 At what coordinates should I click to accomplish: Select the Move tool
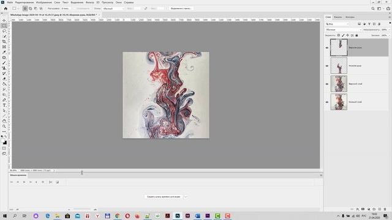point(4,20)
